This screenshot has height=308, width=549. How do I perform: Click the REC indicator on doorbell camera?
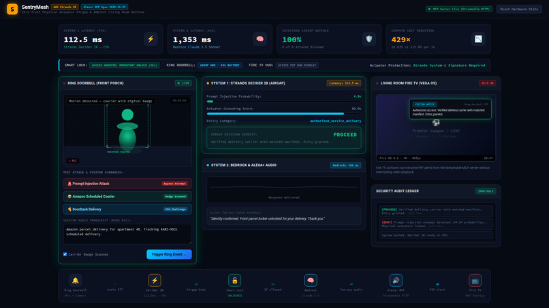[x=73, y=161]
